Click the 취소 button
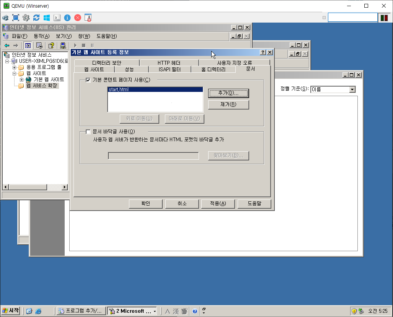This screenshot has height=317, width=393. pyautogui.click(x=182, y=204)
